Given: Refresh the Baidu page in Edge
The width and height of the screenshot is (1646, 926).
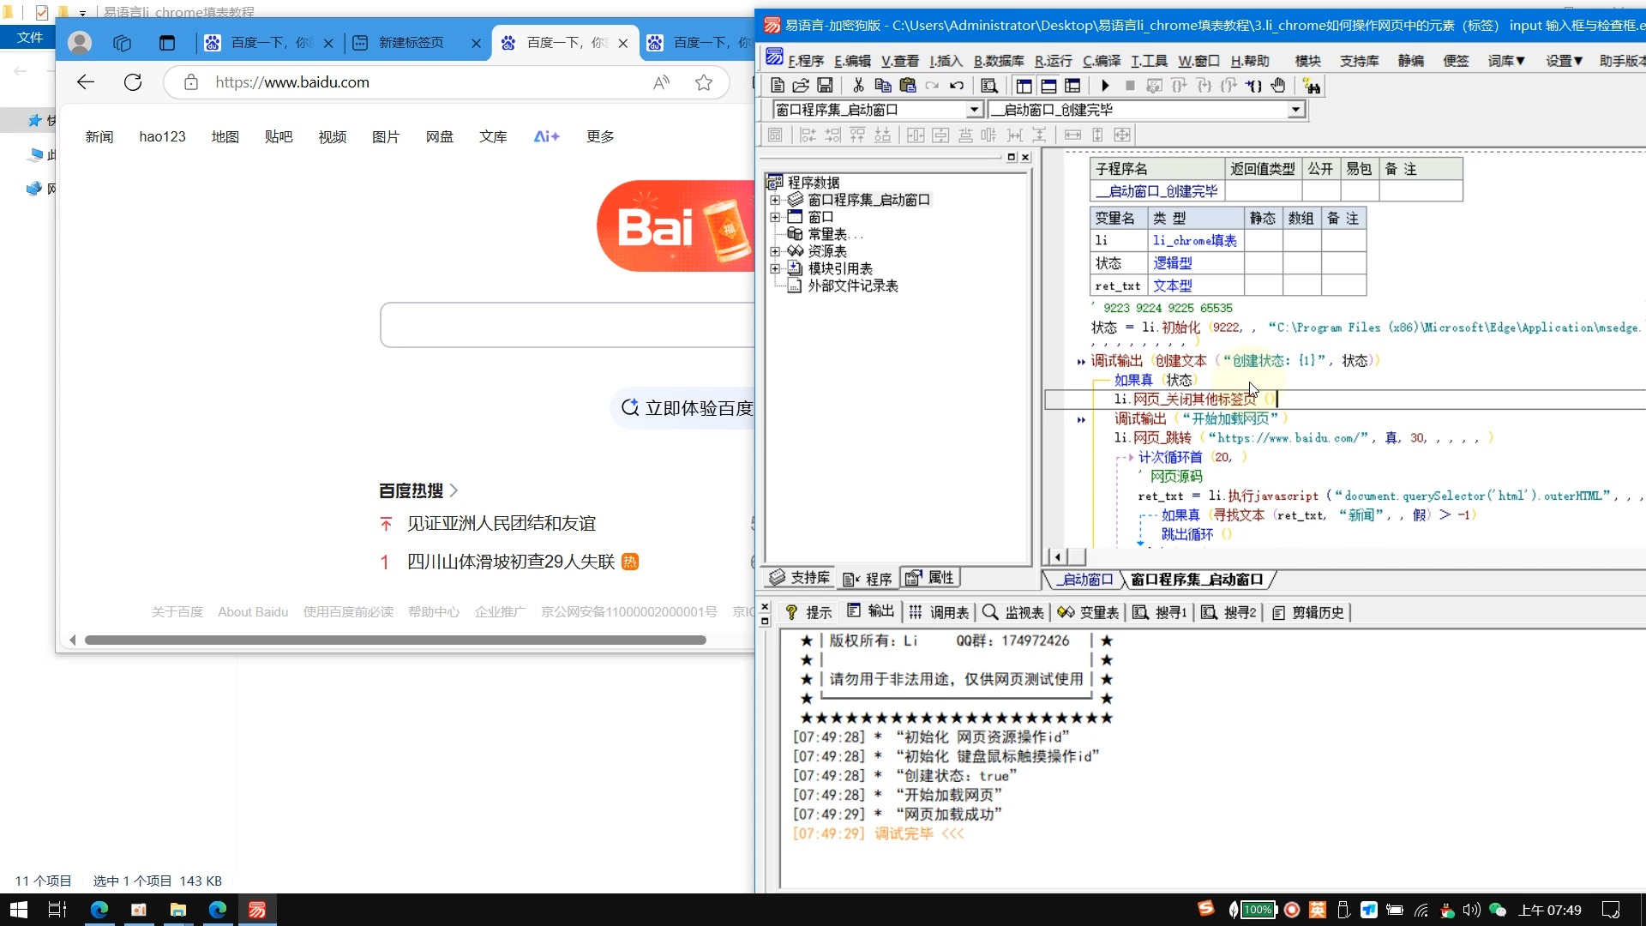Looking at the screenshot, I should pos(133,82).
